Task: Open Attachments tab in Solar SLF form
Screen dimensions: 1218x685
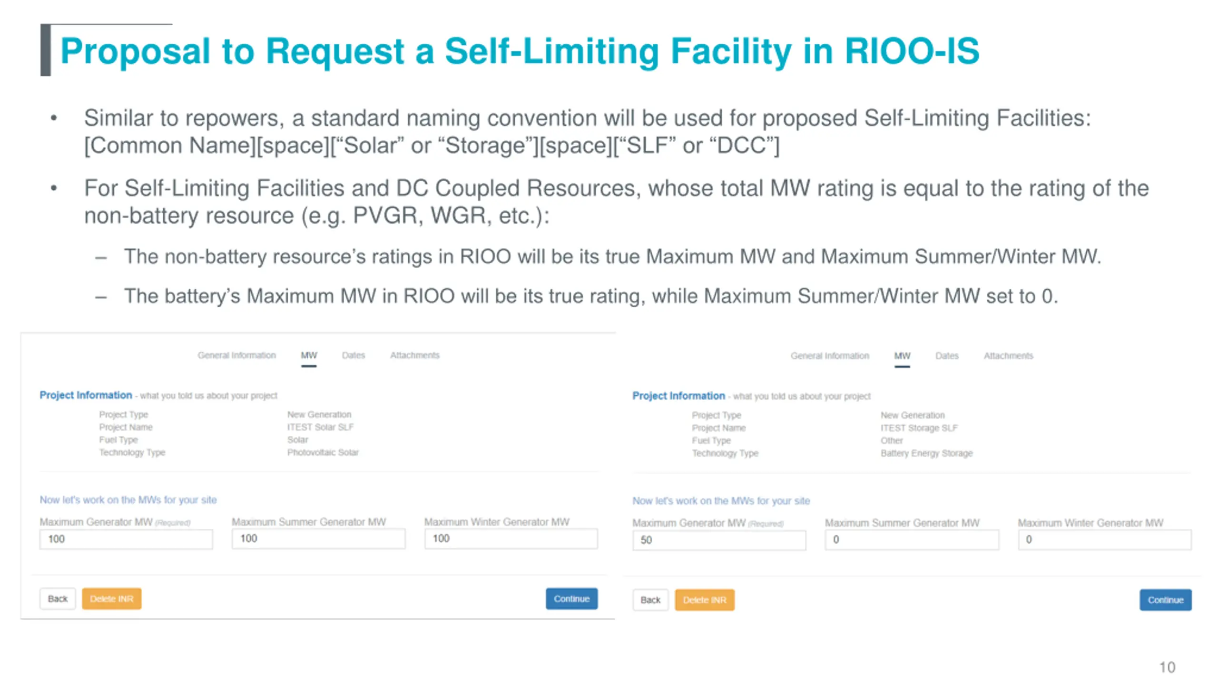Action: tap(415, 355)
